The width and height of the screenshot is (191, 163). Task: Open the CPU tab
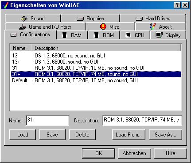[135, 35]
